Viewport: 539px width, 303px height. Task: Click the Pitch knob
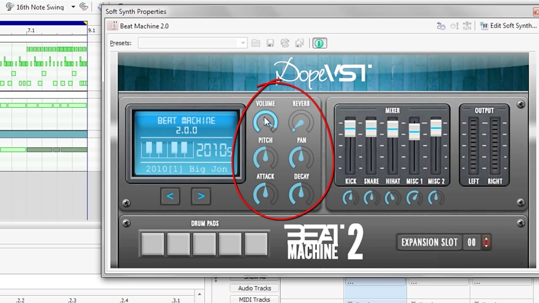tap(265, 157)
